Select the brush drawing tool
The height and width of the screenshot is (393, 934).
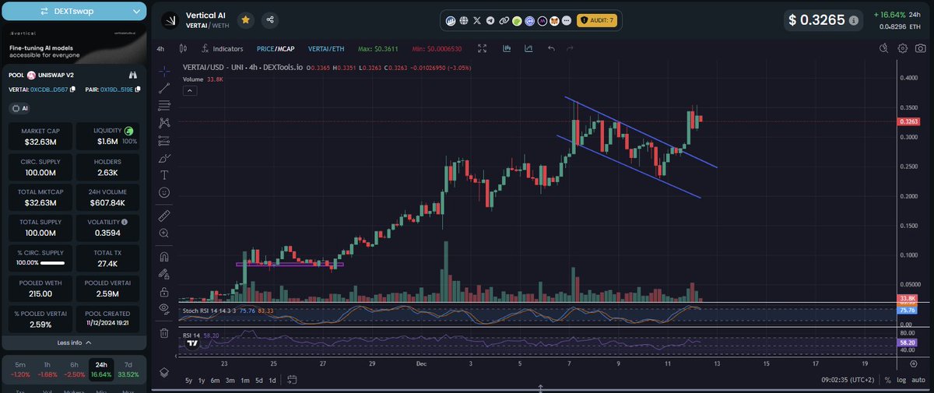[164, 158]
